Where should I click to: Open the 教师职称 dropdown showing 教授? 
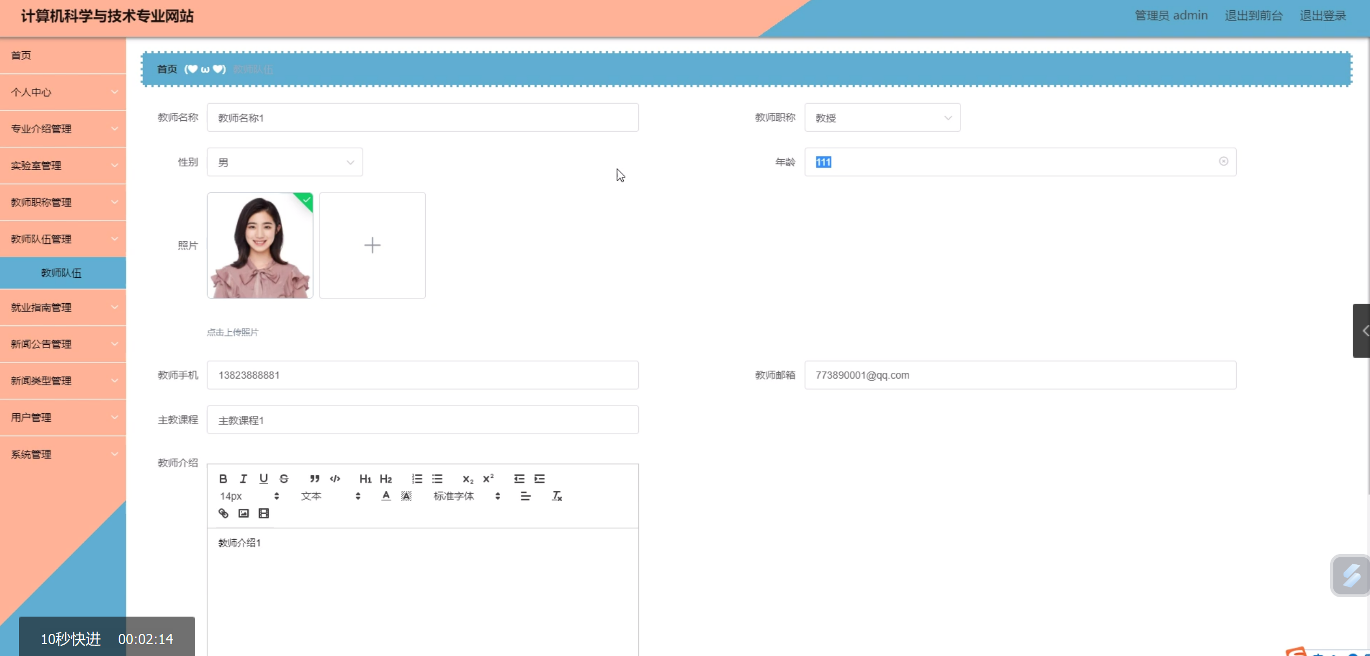point(882,118)
